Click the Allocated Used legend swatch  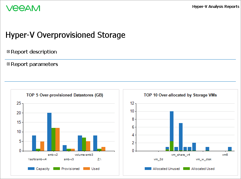point(187,168)
